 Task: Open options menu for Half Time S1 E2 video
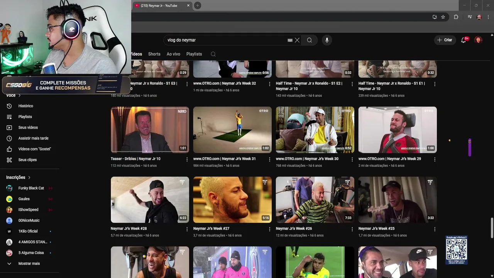[x=352, y=84]
